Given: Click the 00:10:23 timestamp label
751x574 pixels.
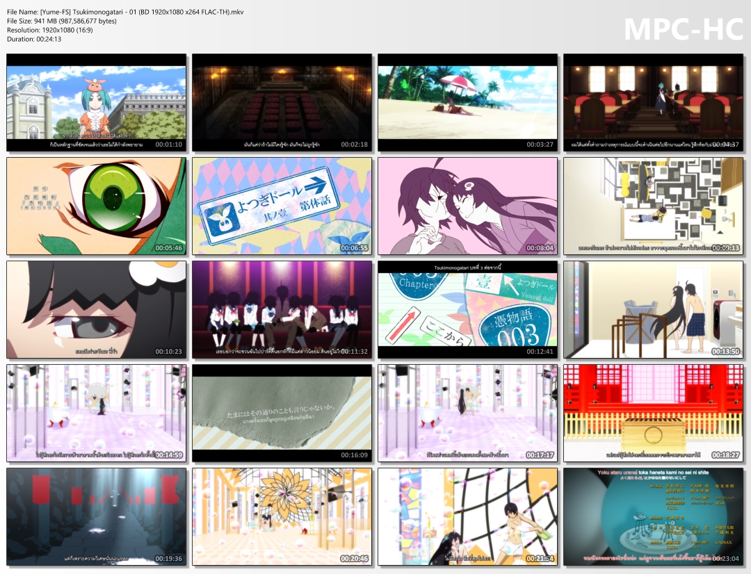Looking at the screenshot, I should click(168, 352).
